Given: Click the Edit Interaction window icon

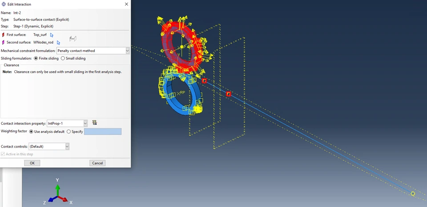Looking at the screenshot, I should (x=4, y=4).
